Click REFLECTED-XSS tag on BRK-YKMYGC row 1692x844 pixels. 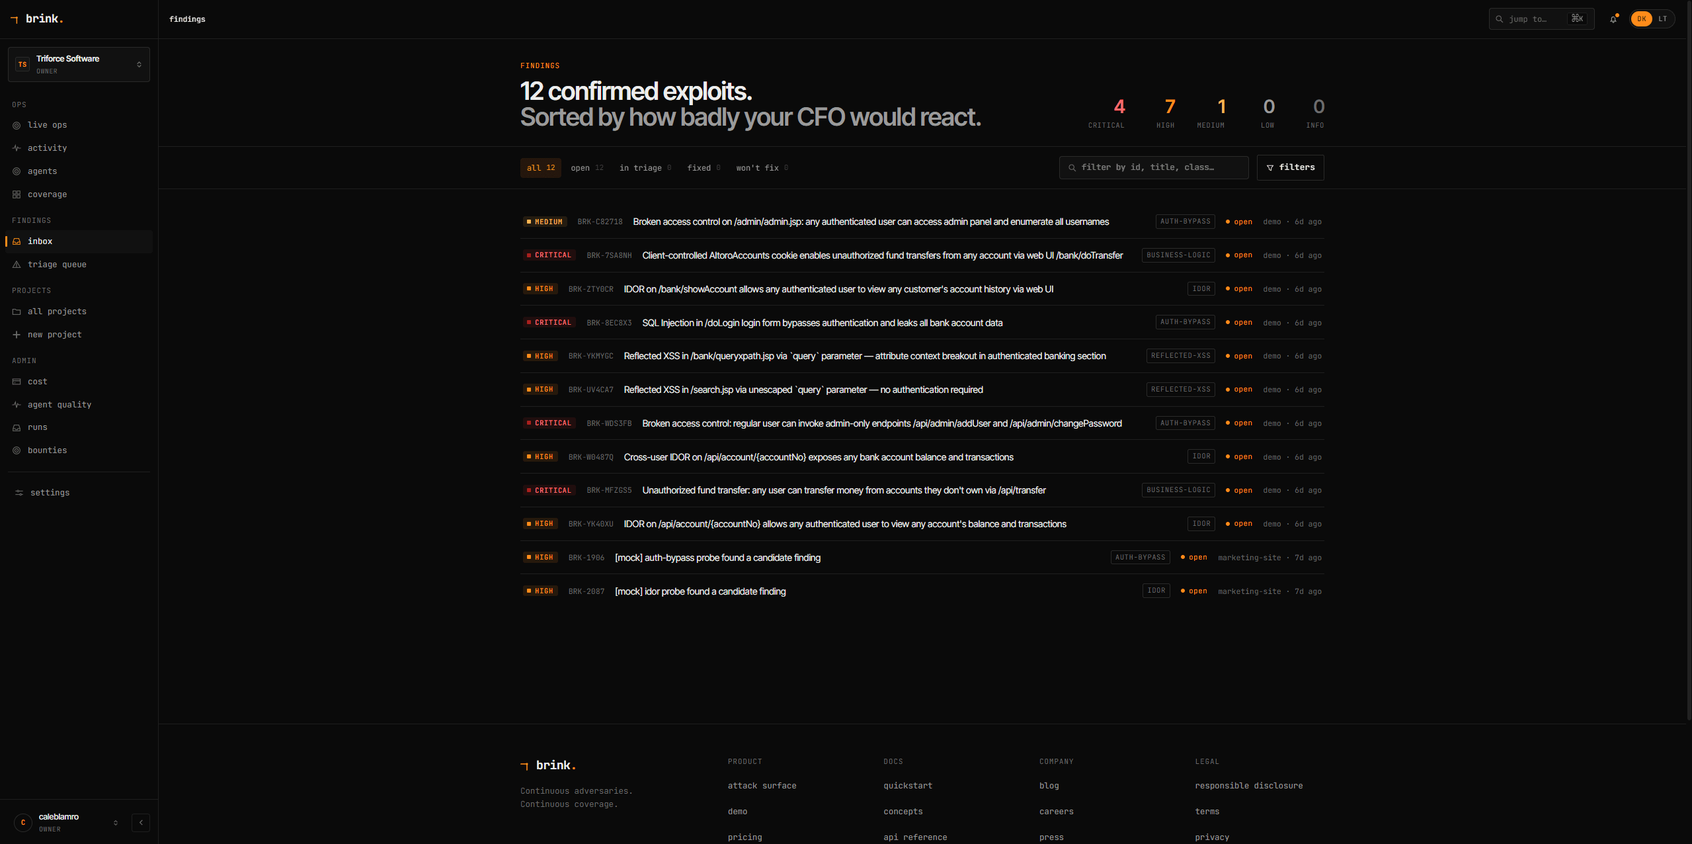click(x=1180, y=356)
